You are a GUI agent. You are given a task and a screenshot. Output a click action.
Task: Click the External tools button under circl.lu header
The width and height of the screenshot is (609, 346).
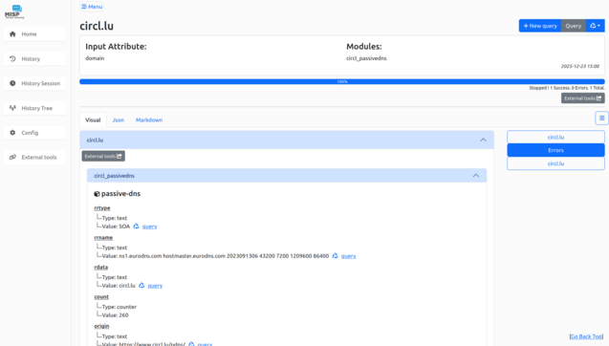pyautogui.click(x=103, y=156)
